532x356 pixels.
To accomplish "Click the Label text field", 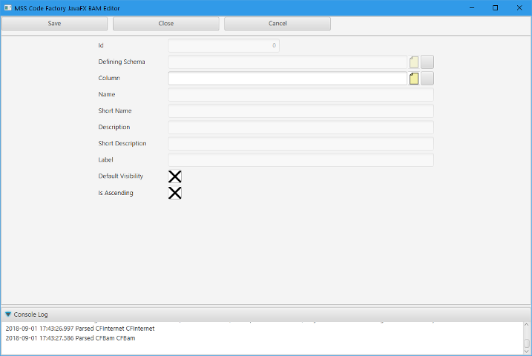I will (x=301, y=160).
